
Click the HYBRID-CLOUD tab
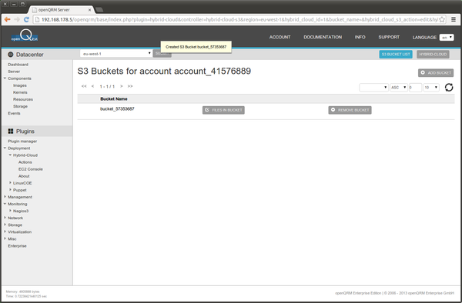(433, 54)
